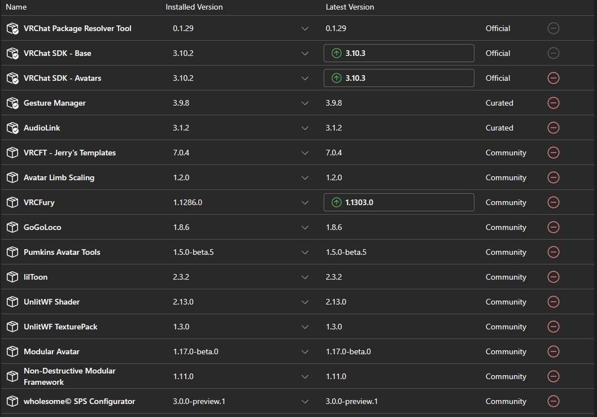Open version dropdown for VRChat SDK - Avatars

pos(305,79)
